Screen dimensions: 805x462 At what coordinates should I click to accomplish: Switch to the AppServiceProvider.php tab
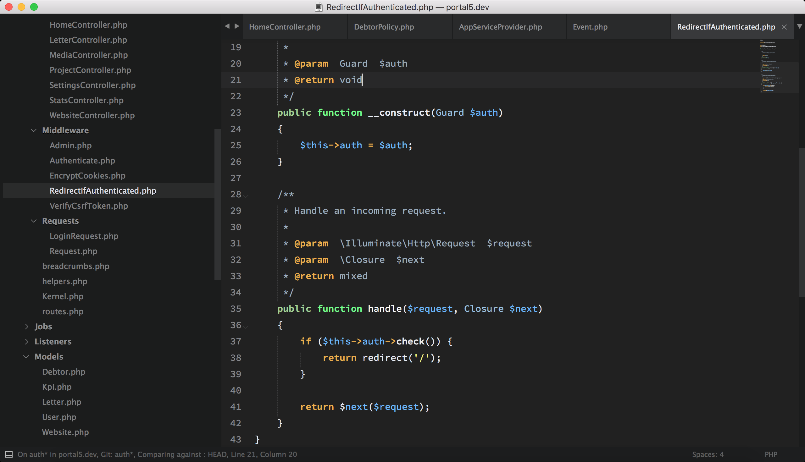[500, 27]
